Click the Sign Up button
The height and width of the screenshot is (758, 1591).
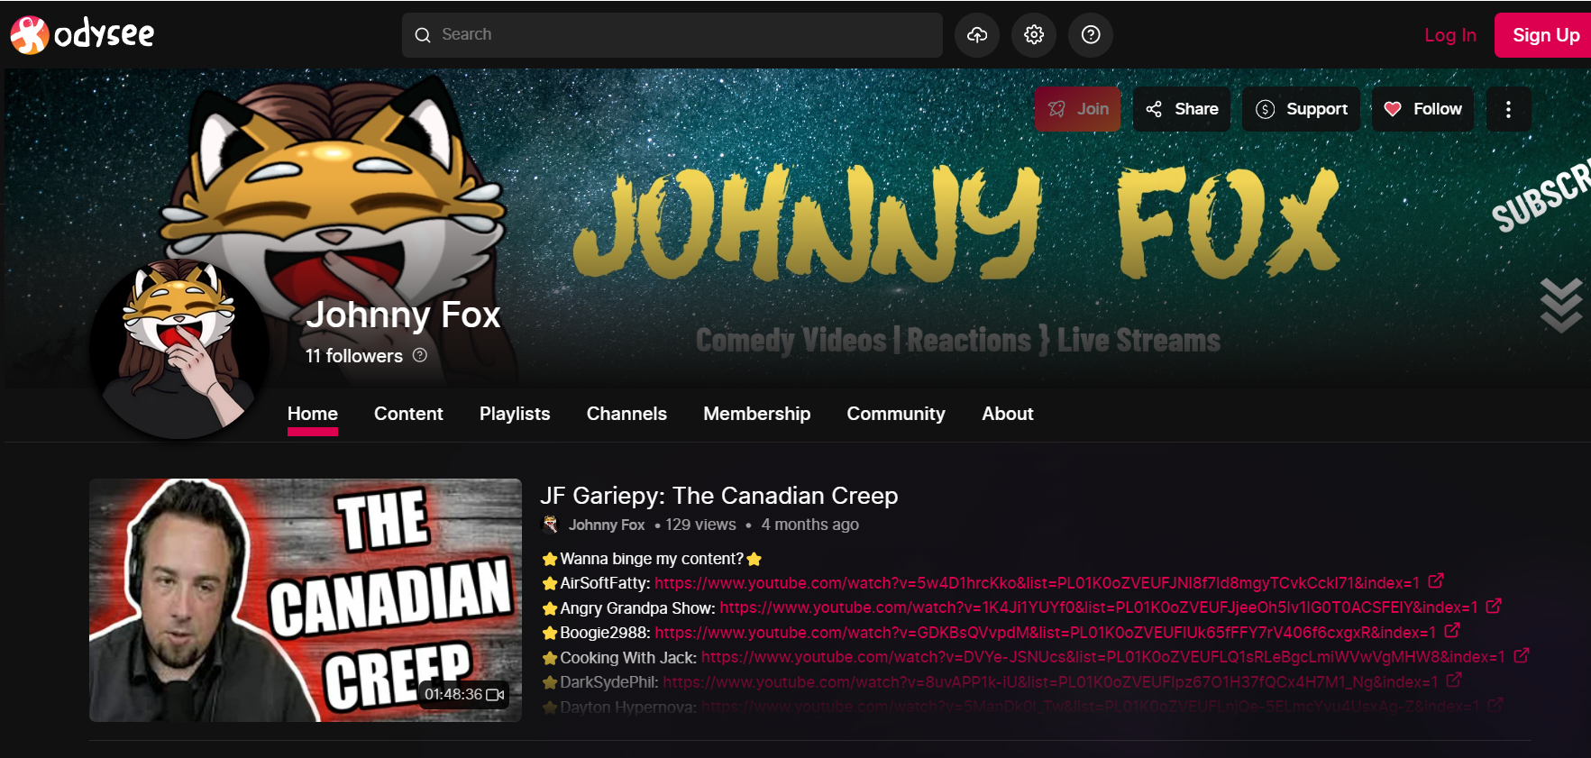pos(1544,35)
